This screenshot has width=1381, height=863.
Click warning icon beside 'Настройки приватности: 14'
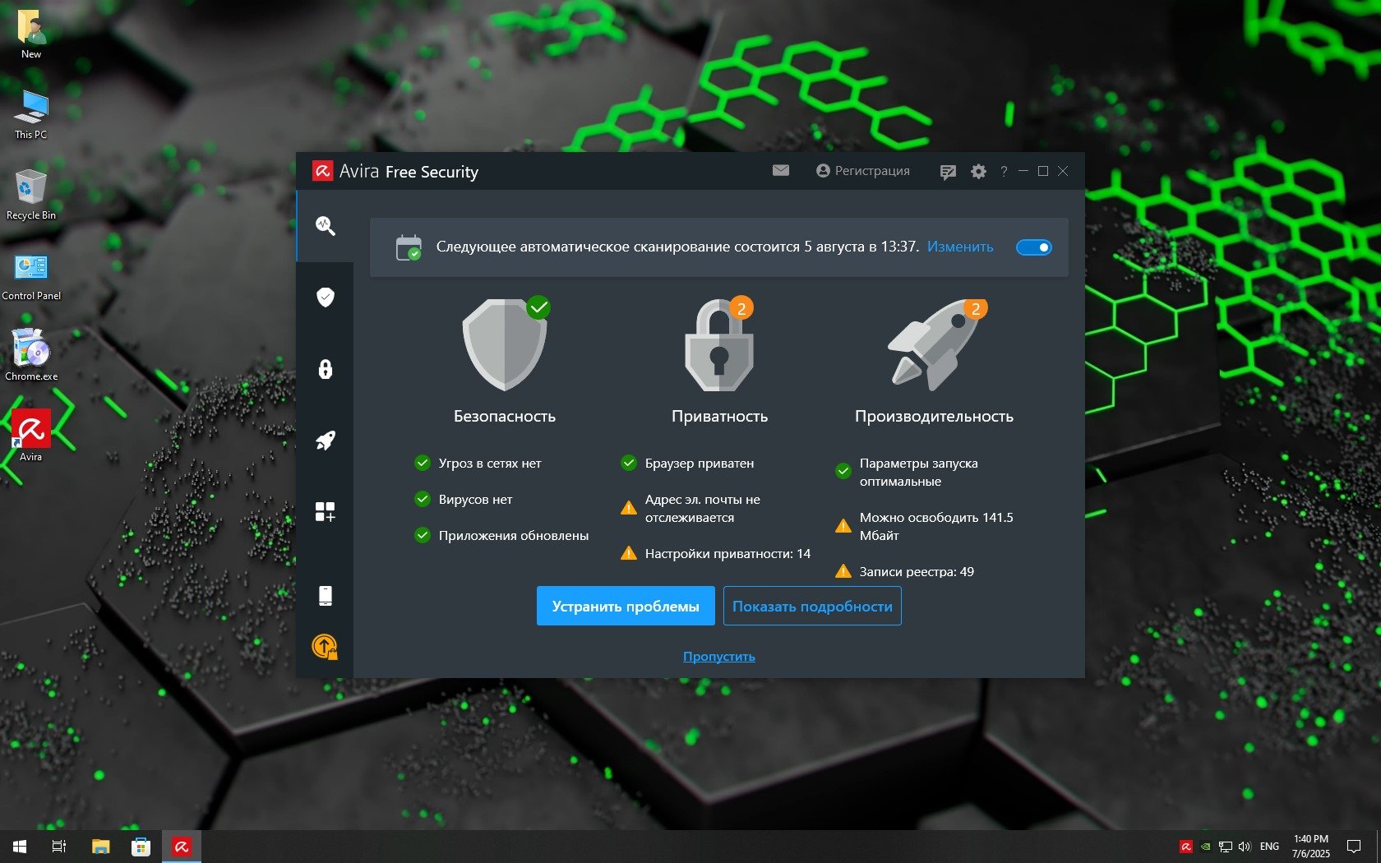pyautogui.click(x=628, y=553)
